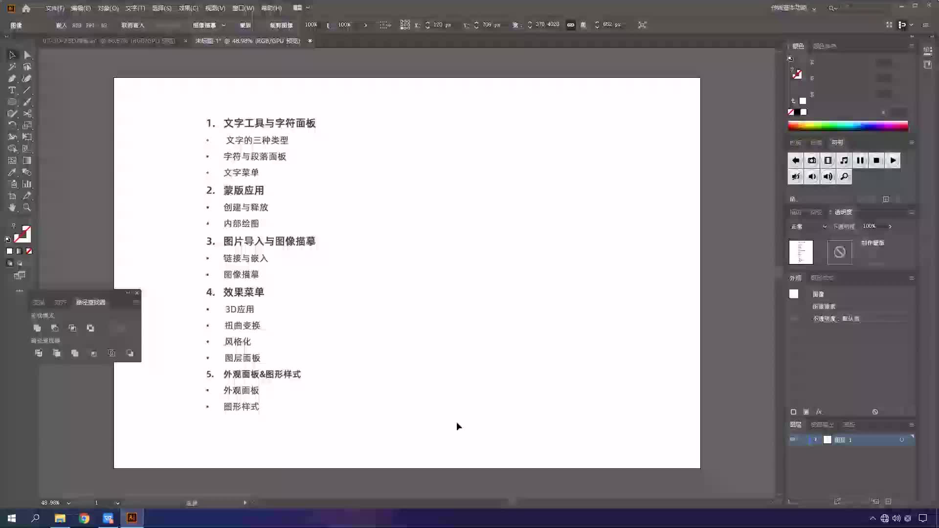Select the Magic Wand tool
939x528 pixels.
coord(12,66)
